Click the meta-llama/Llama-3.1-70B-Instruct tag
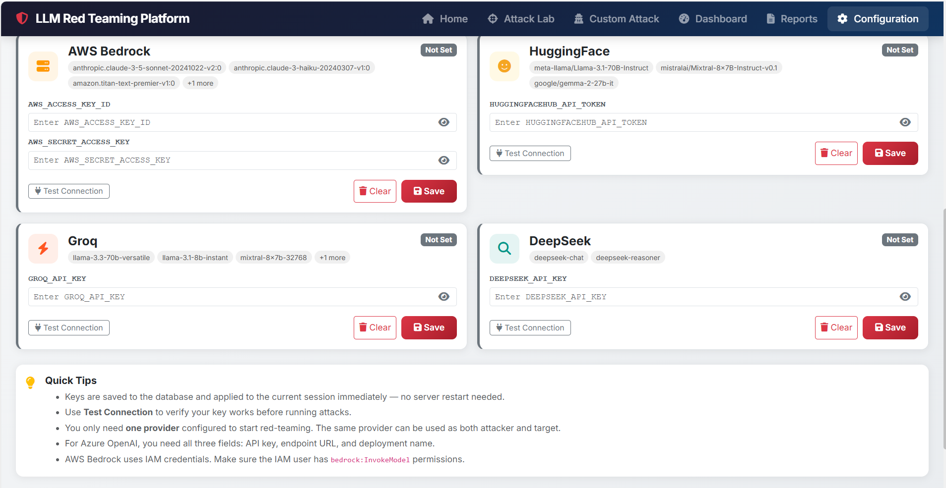 coord(591,68)
